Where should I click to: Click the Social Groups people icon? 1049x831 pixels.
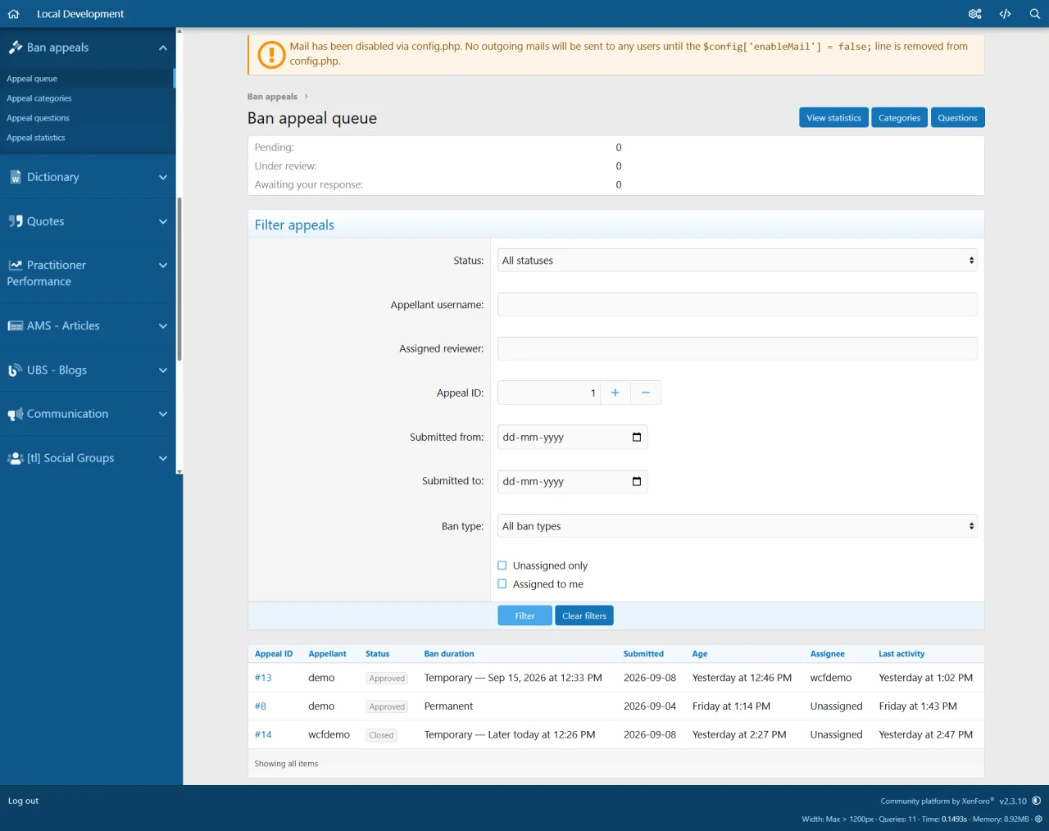(x=15, y=459)
